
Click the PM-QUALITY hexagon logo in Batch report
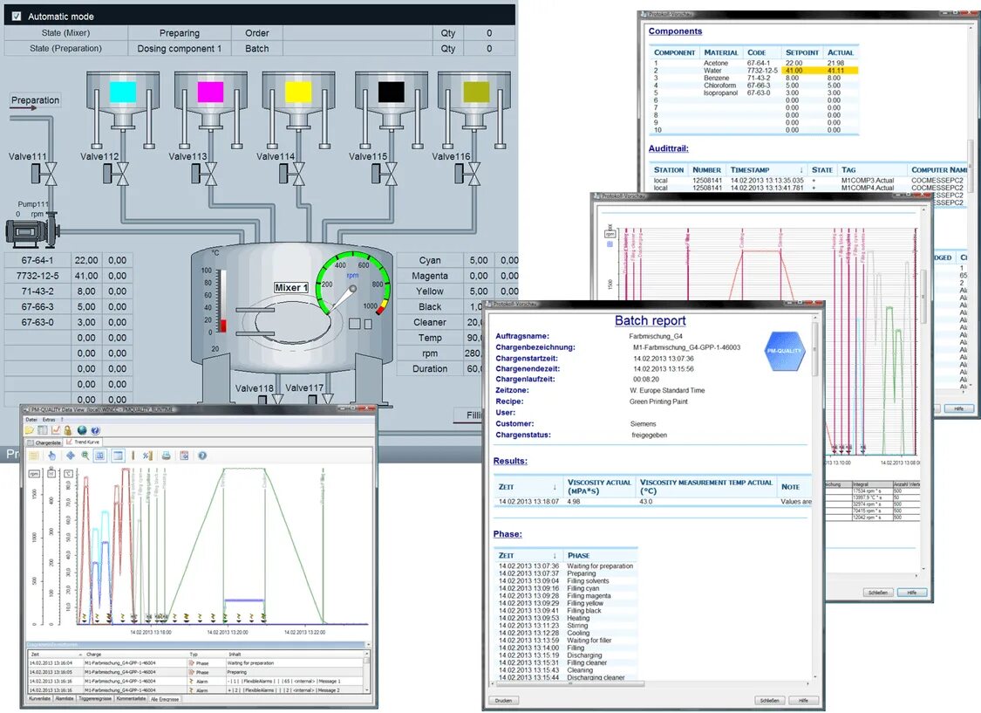click(785, 351)
